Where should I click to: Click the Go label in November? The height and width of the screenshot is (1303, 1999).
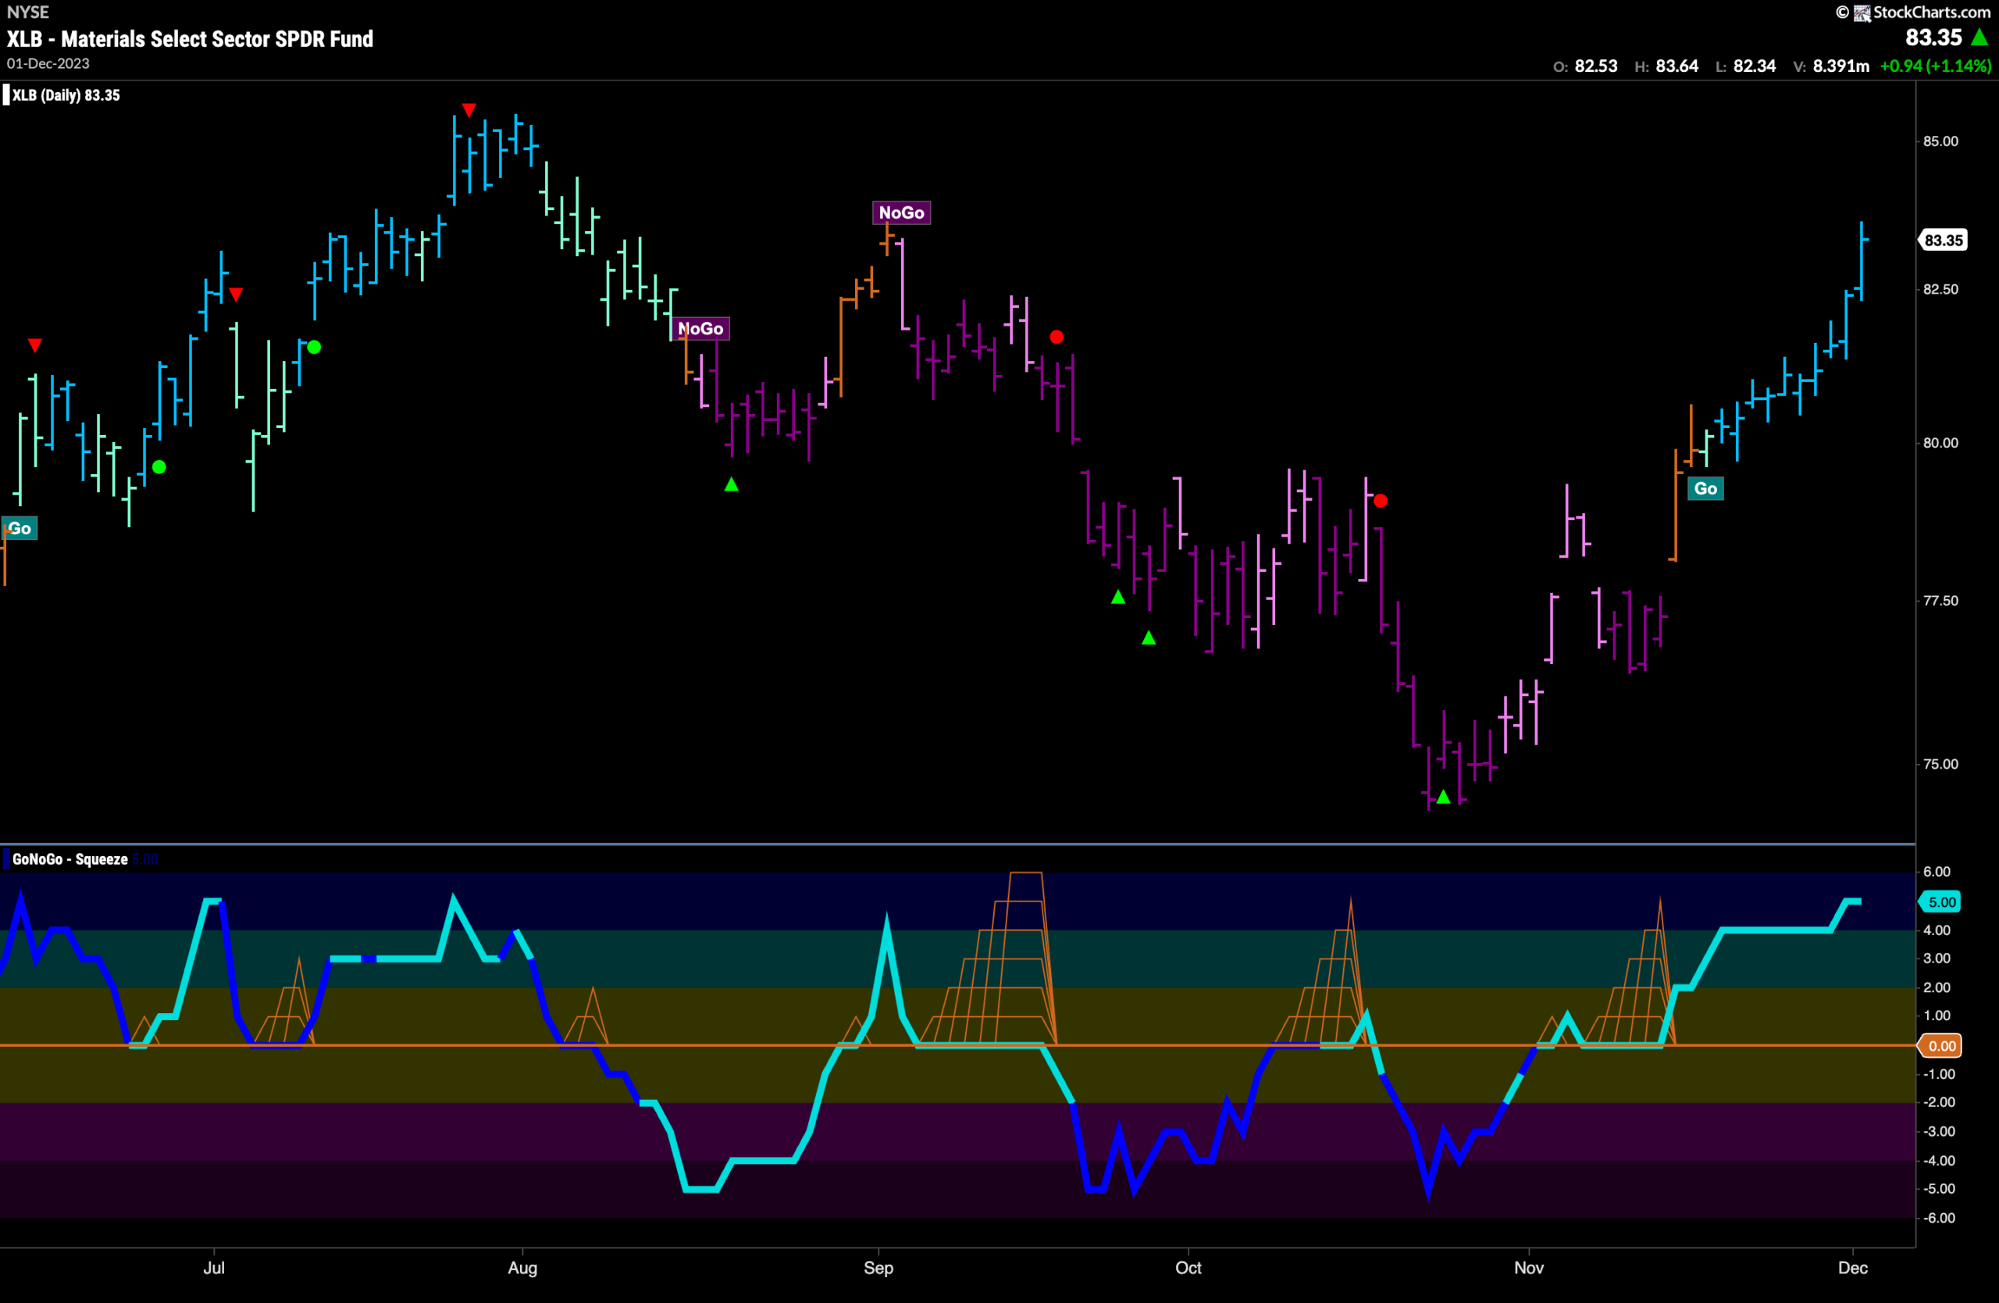(1705, 489)
